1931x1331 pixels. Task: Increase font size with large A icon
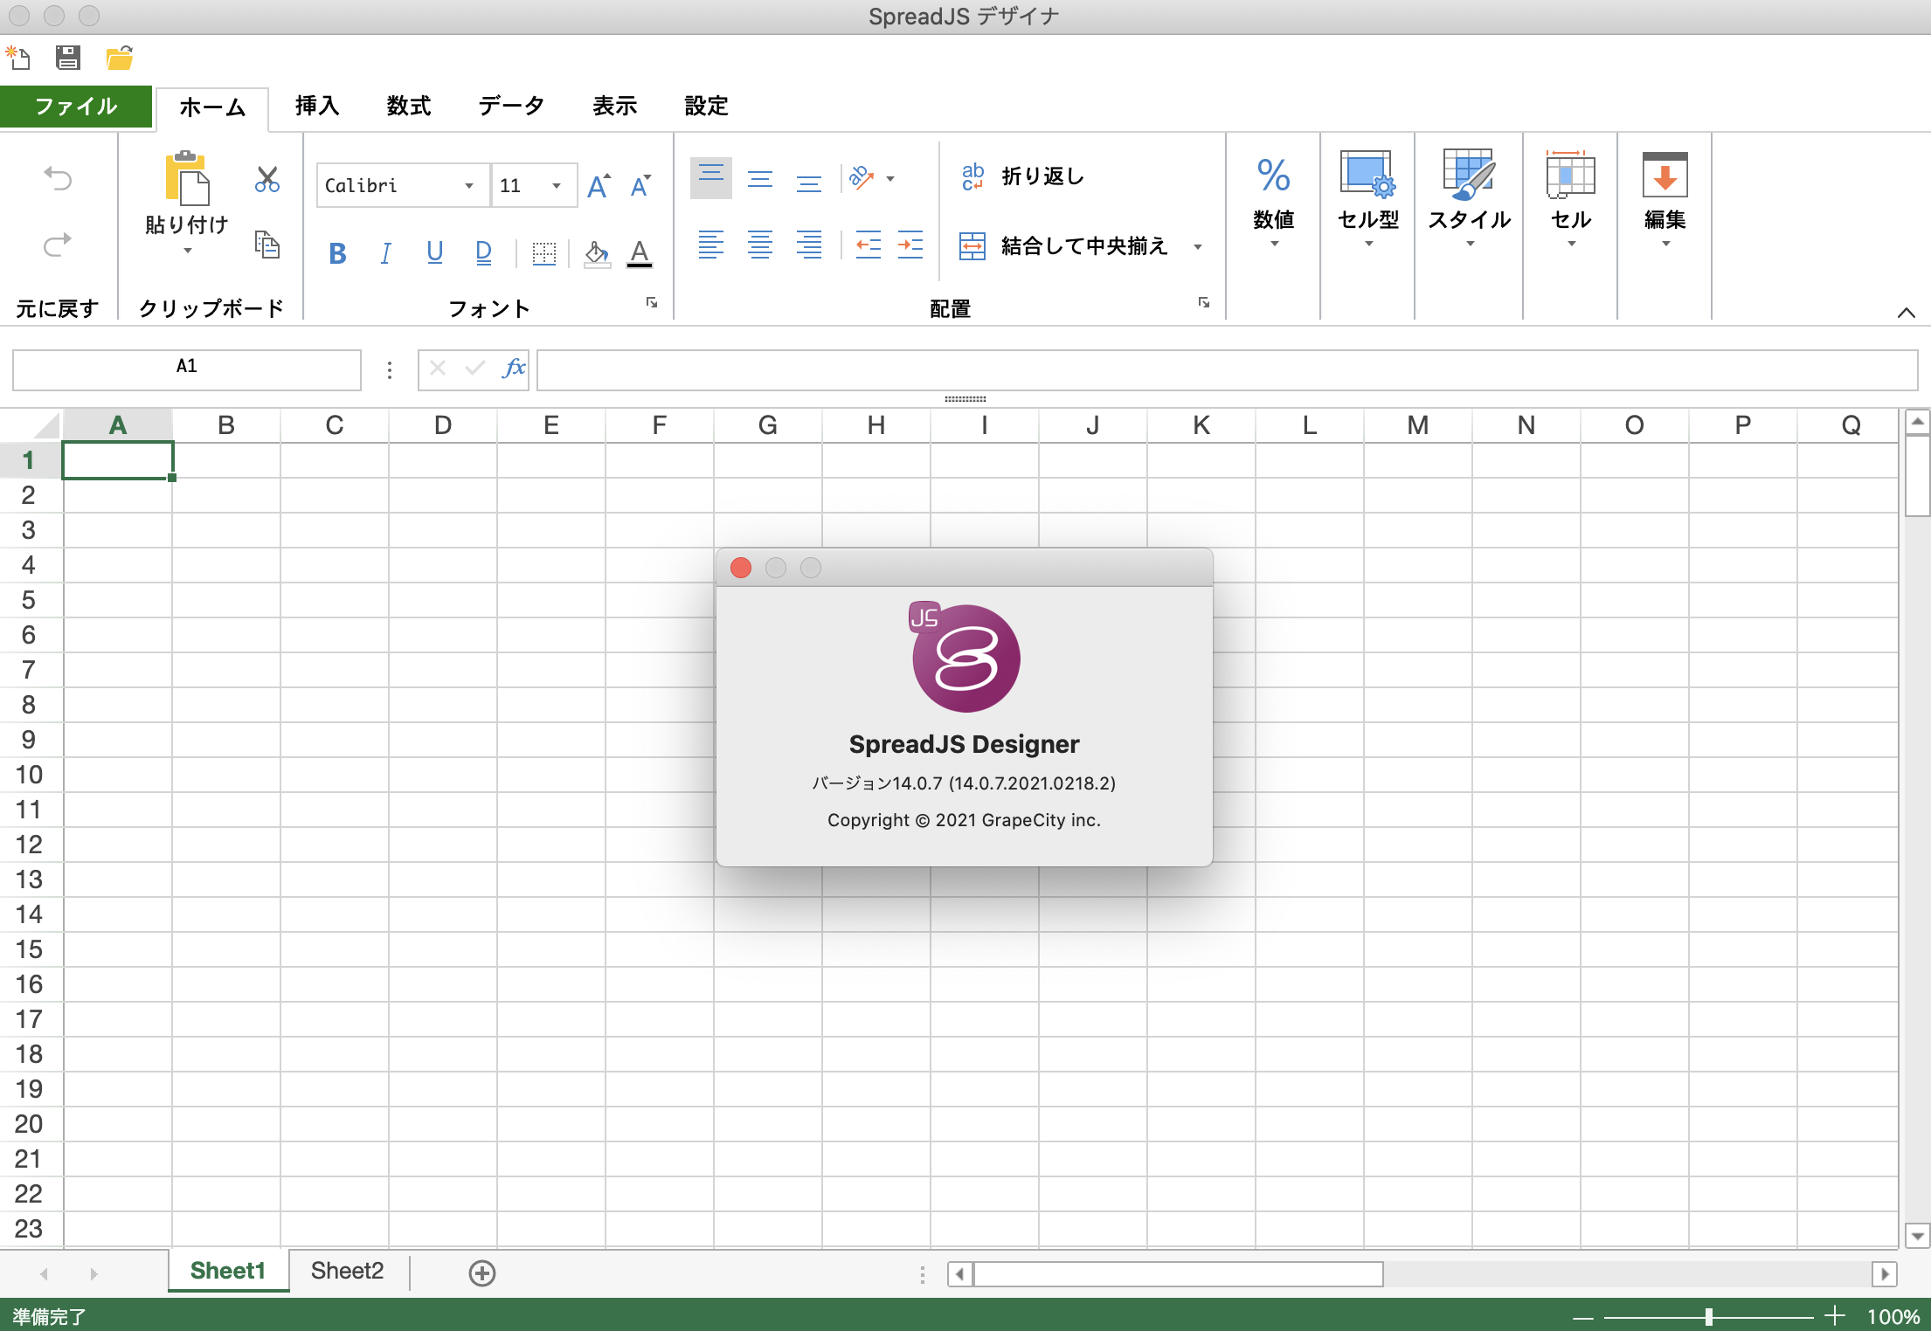pyautogui.click(x=599, y=185)
